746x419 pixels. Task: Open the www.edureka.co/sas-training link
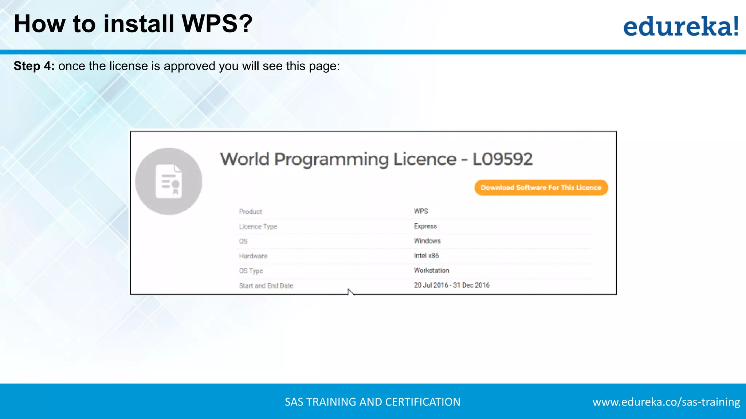666,402
